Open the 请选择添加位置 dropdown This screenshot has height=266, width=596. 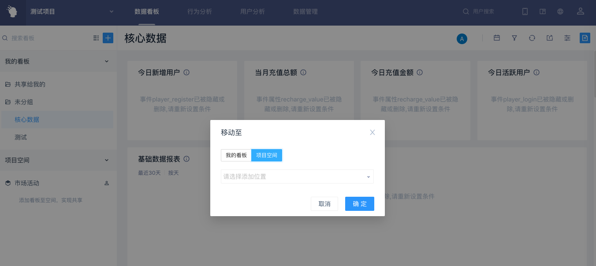[297, 176]
